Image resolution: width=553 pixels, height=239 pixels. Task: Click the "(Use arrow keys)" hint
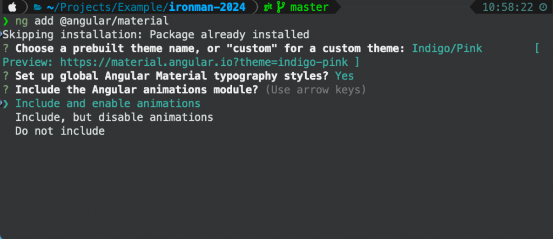[x=315, y=90]
